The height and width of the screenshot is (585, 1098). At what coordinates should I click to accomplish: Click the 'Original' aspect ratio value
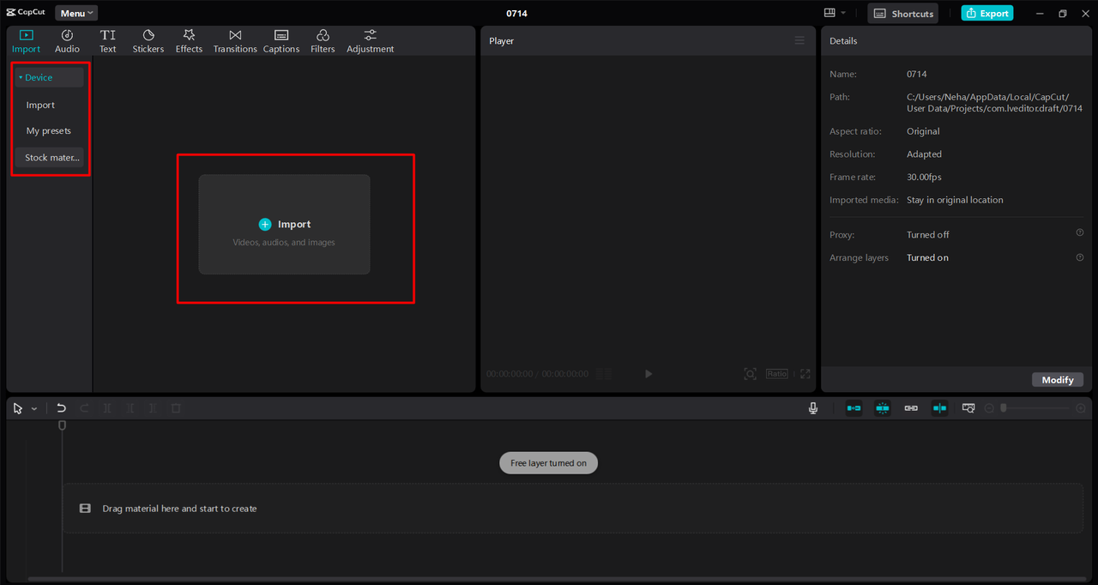pos(923,132)
